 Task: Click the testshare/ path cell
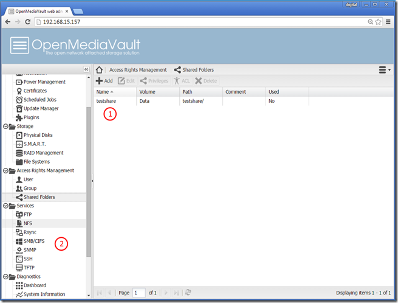pyautogui.click(x=193, y=101)
